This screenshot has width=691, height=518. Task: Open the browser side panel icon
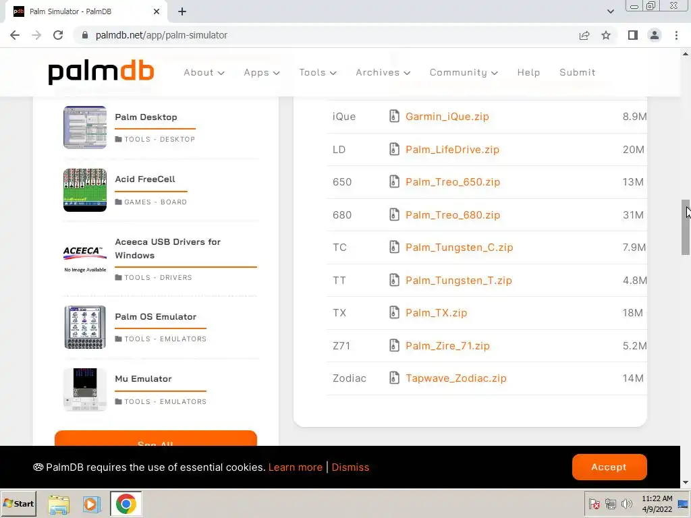click(633, 35)
